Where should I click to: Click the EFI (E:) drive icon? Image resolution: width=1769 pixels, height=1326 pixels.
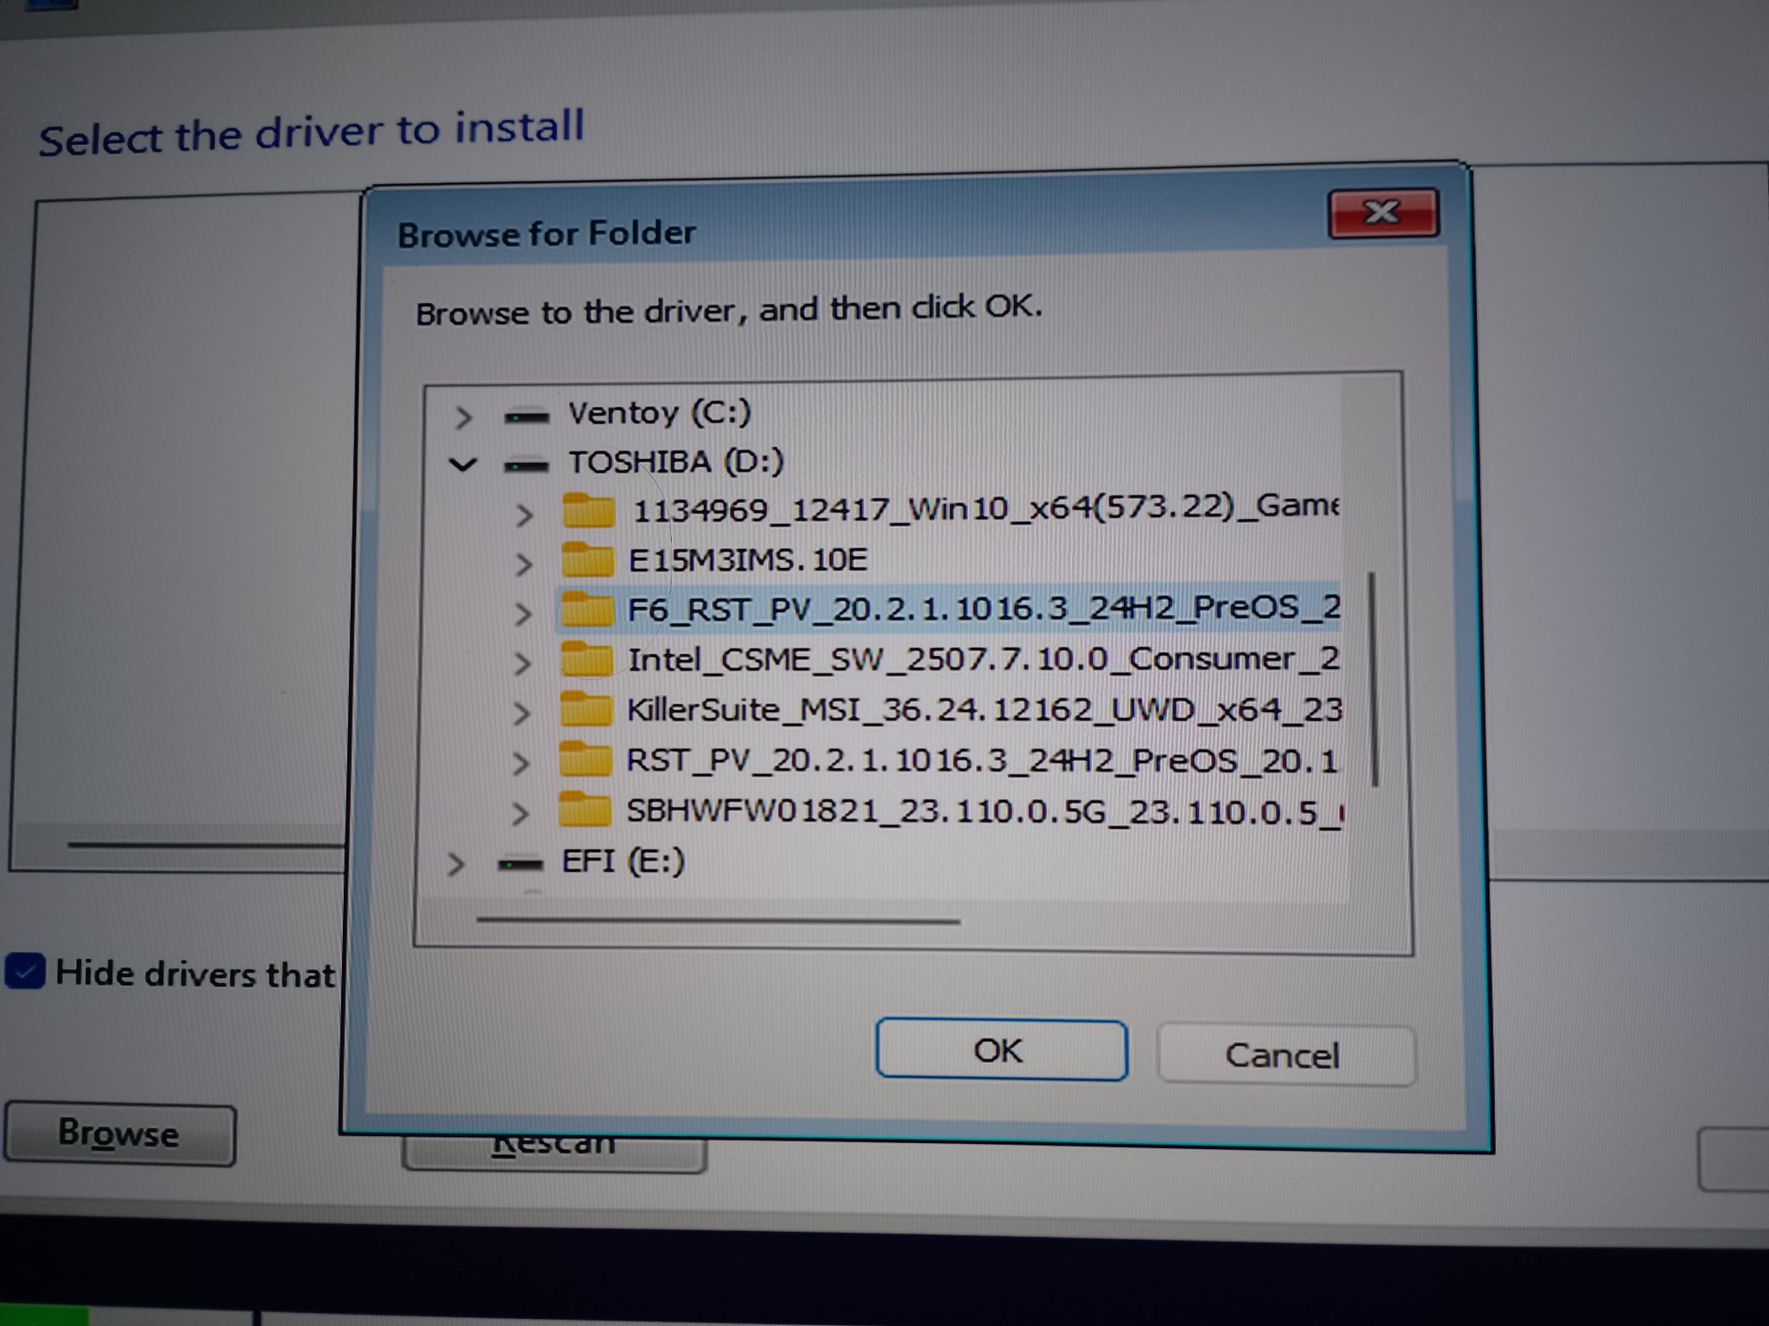520,863
